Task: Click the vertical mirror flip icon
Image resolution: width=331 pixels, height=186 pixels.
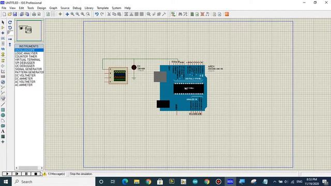Action: 10,44
